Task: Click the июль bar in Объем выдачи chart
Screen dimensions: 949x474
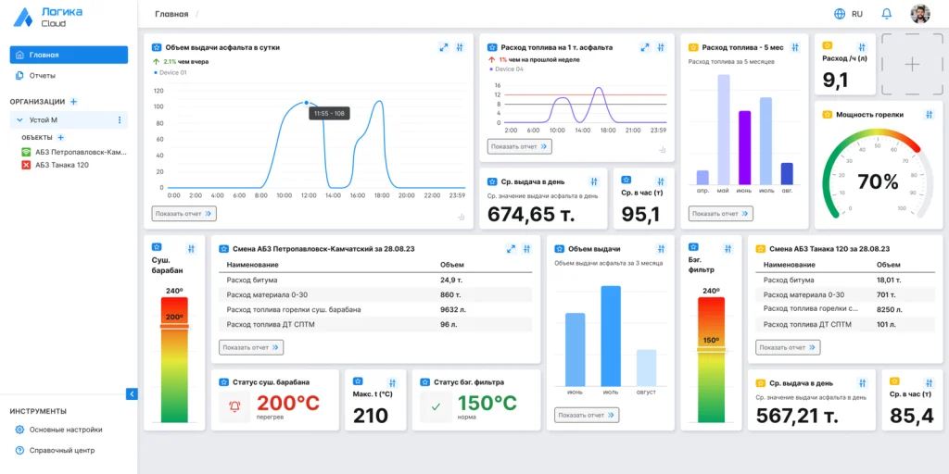Action: [611, 336]
